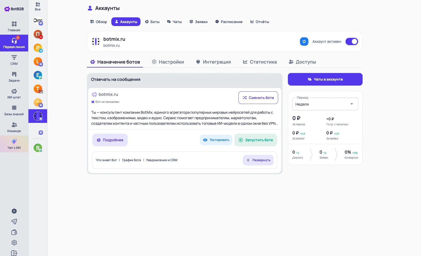Click the percent discount badge icon
The image size is (421, 256).
[14, 211]
